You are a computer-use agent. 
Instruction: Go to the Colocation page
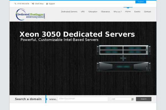point(93,12)
